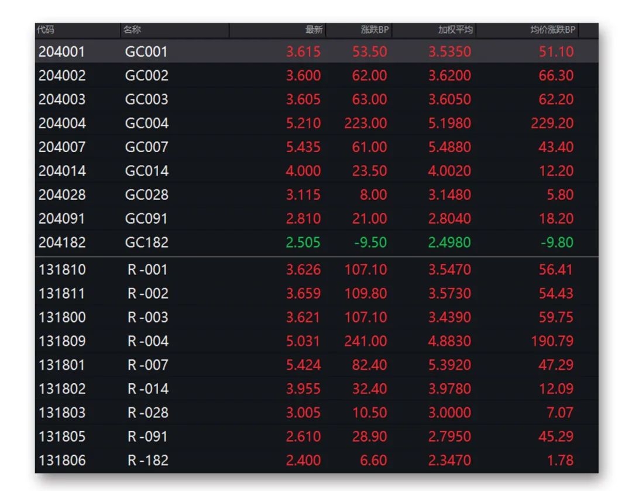Screen dimensions: 632x491
Task: Click latest price 5.210
Action: [303, 123]
